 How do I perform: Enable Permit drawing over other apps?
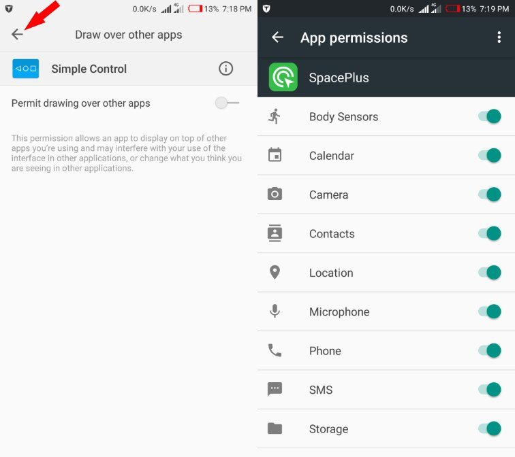pyautogui.click(x=228, y=103)
